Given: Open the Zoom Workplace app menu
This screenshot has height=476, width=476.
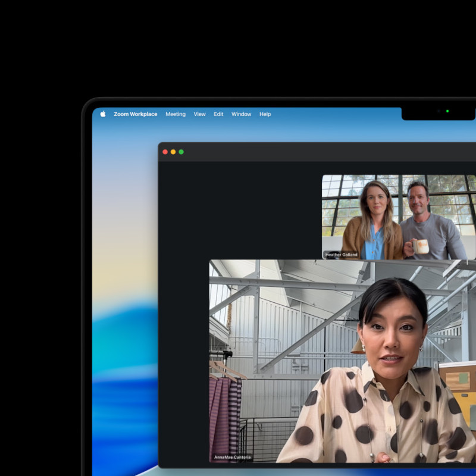Looking at the screenshot, I should click(x=136, y=114).
